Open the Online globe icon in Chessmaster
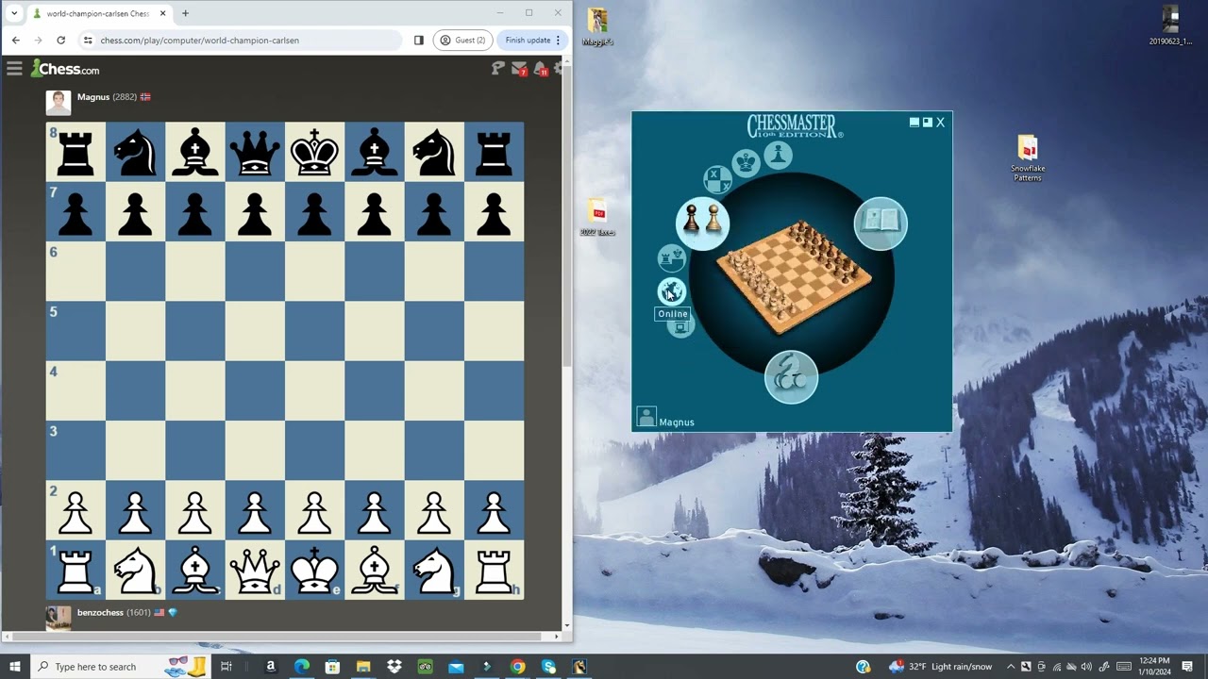Screen dimensions: 1208x679 [x=671, y=291]
